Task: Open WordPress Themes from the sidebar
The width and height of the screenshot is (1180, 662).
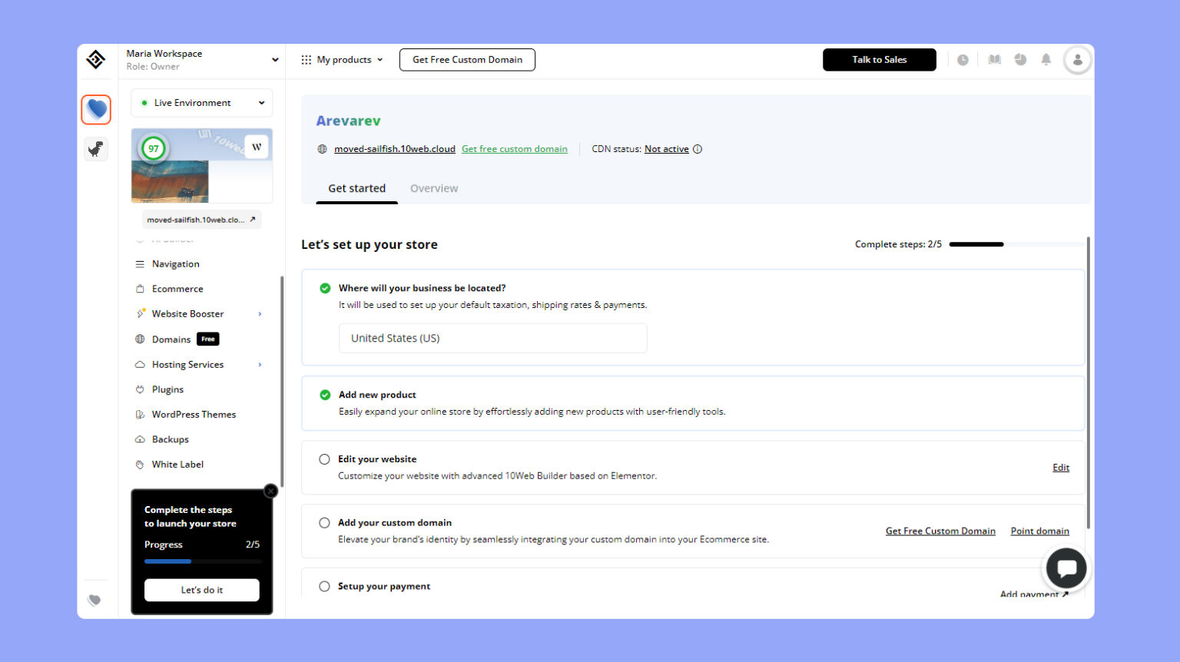Action: coord(194,414)
